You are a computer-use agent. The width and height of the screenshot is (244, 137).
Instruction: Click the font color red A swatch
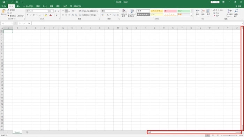pos(51,15)
